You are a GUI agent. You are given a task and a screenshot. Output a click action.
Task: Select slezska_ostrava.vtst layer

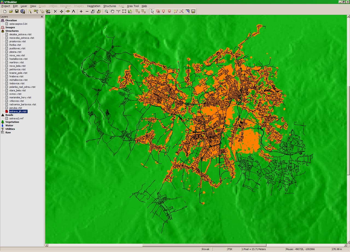[21, 34]
